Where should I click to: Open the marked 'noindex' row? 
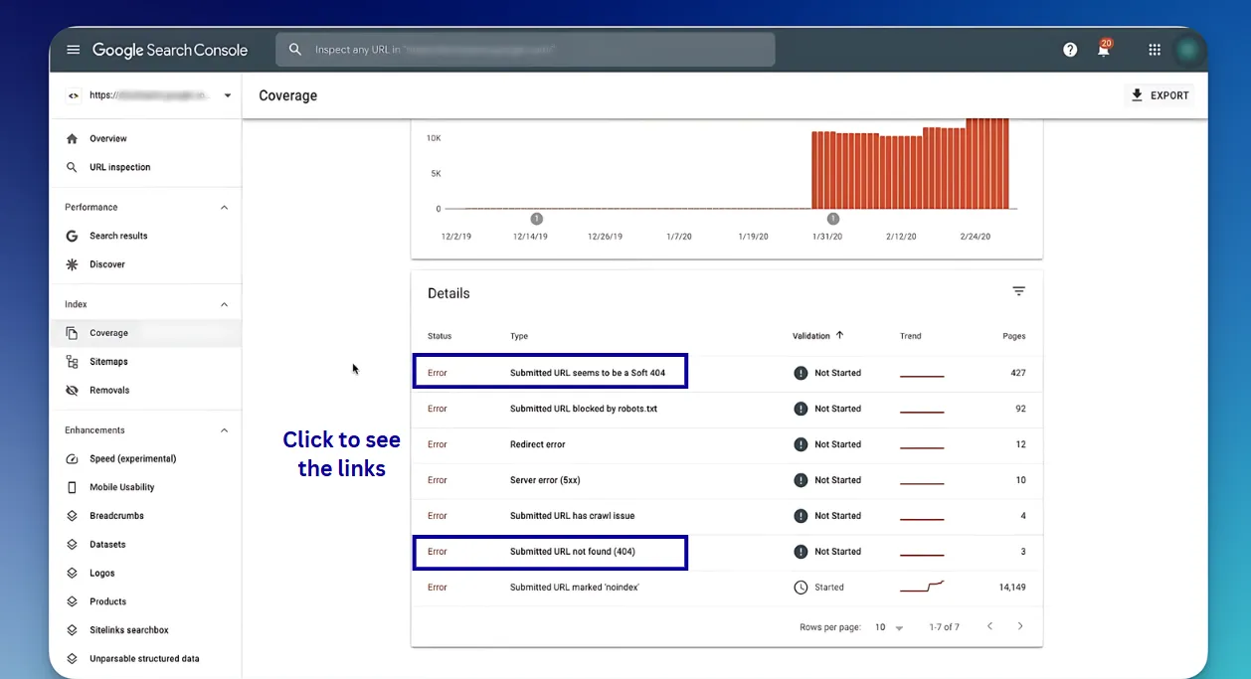click(x=727, y=588)
